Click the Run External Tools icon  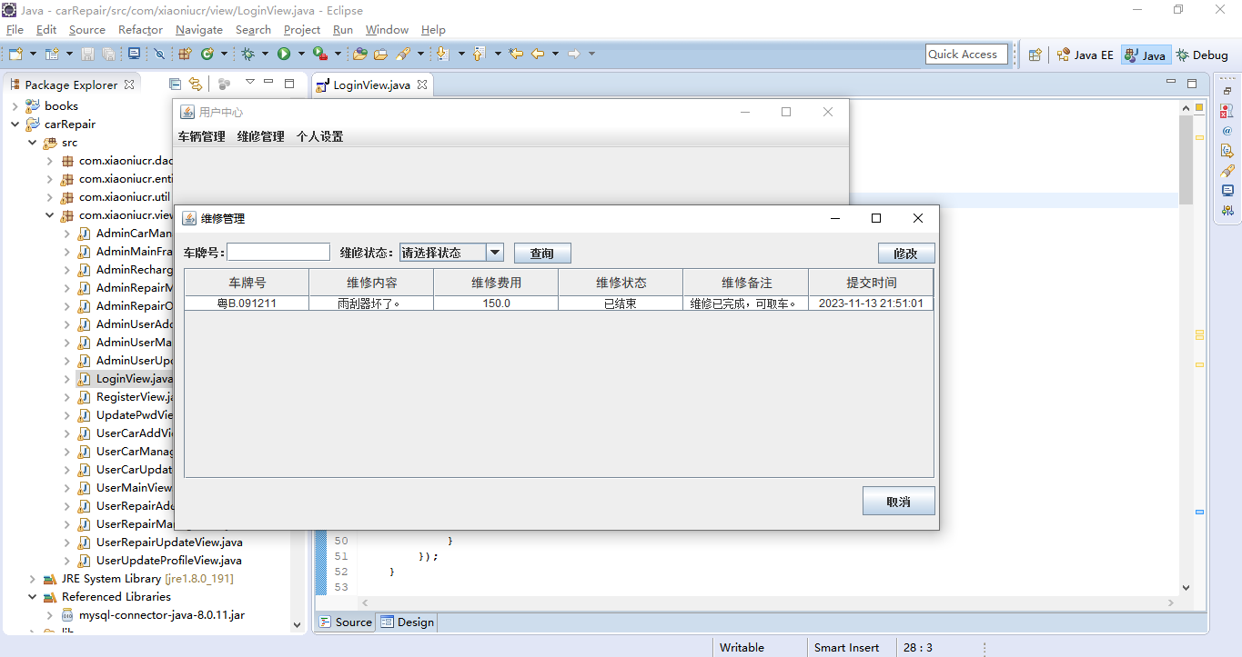point(320,54)
